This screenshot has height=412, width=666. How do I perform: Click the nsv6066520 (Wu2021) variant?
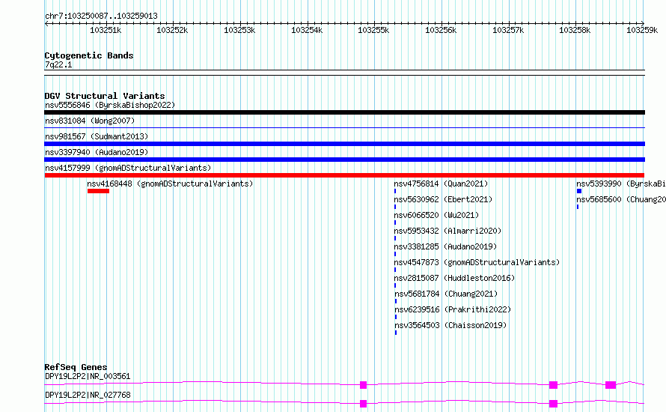tap(436, 215)
